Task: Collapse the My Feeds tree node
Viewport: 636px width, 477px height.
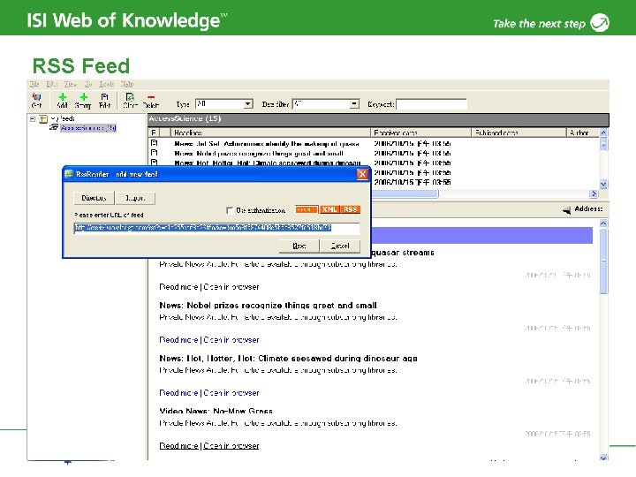Action: [33, 119]
